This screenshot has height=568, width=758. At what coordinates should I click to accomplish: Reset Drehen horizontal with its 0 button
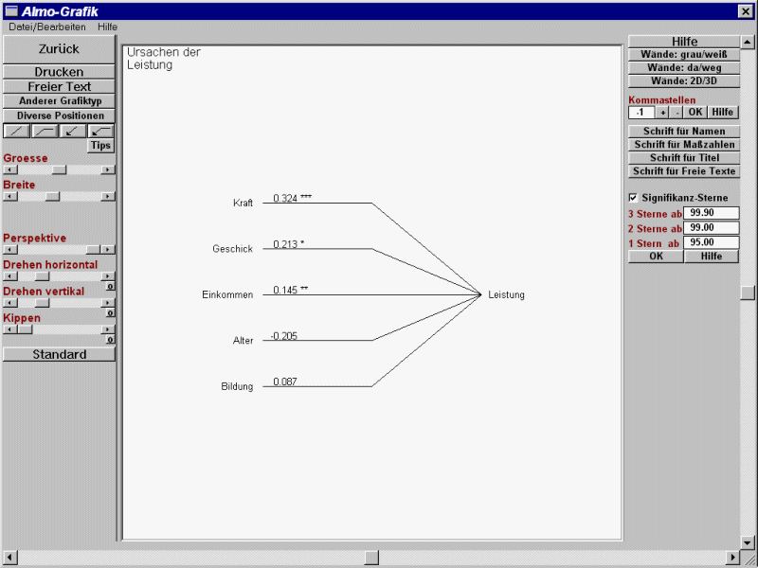(x=110, y=286)
